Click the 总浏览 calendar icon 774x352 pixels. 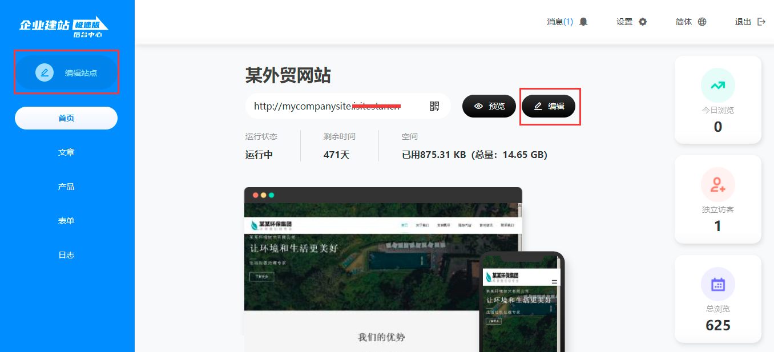pyautogui.click(x=717, y=284)
